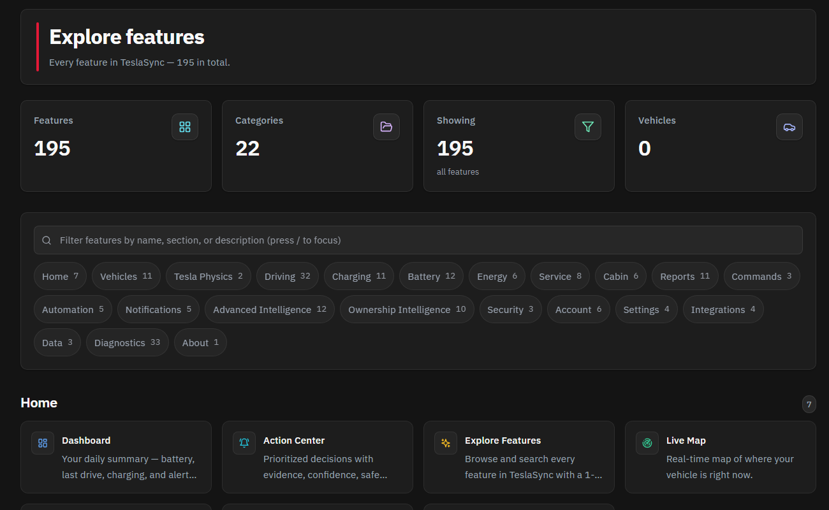This screenshot has height=510, width=829.
Task: Click the Home section heading
Action: 39,403
